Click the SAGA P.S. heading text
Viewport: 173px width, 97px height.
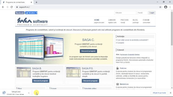(88, 68)
